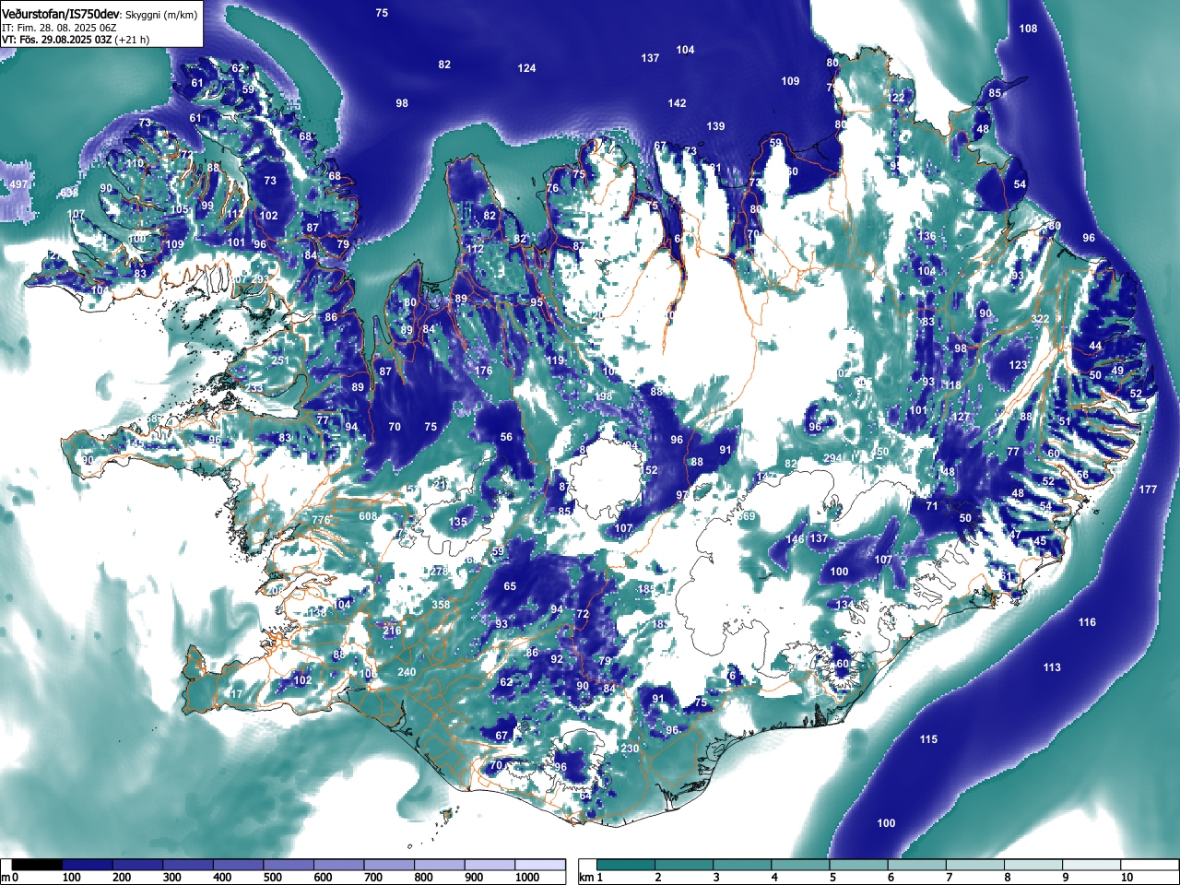Select the dark teal 1–2 km legend swatch
The image size is (1180, 885).
coord(628,866)
